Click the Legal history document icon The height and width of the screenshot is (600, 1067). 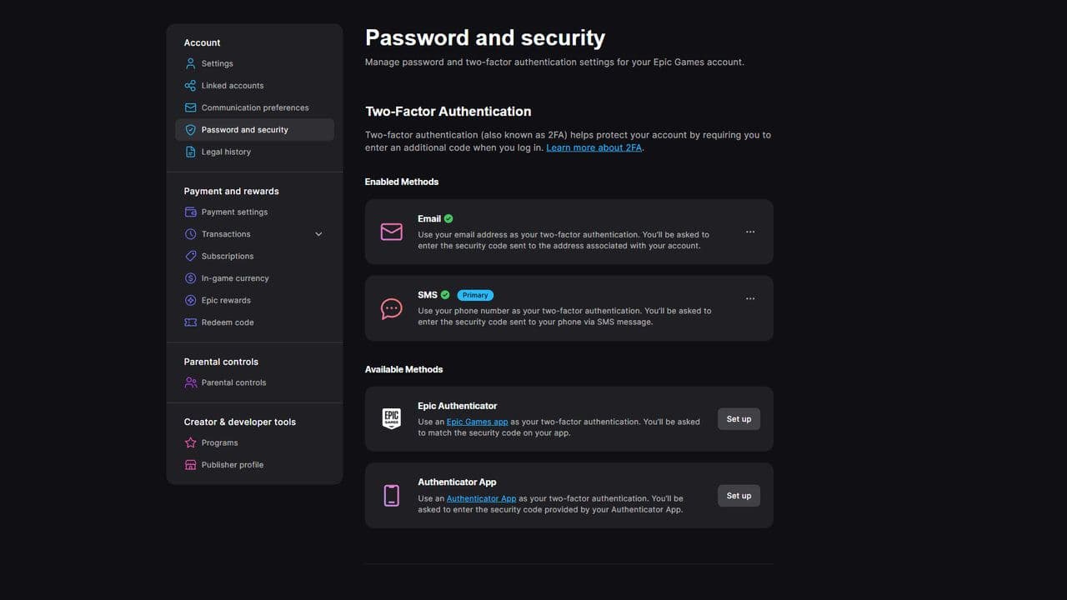tap(190, 152)
